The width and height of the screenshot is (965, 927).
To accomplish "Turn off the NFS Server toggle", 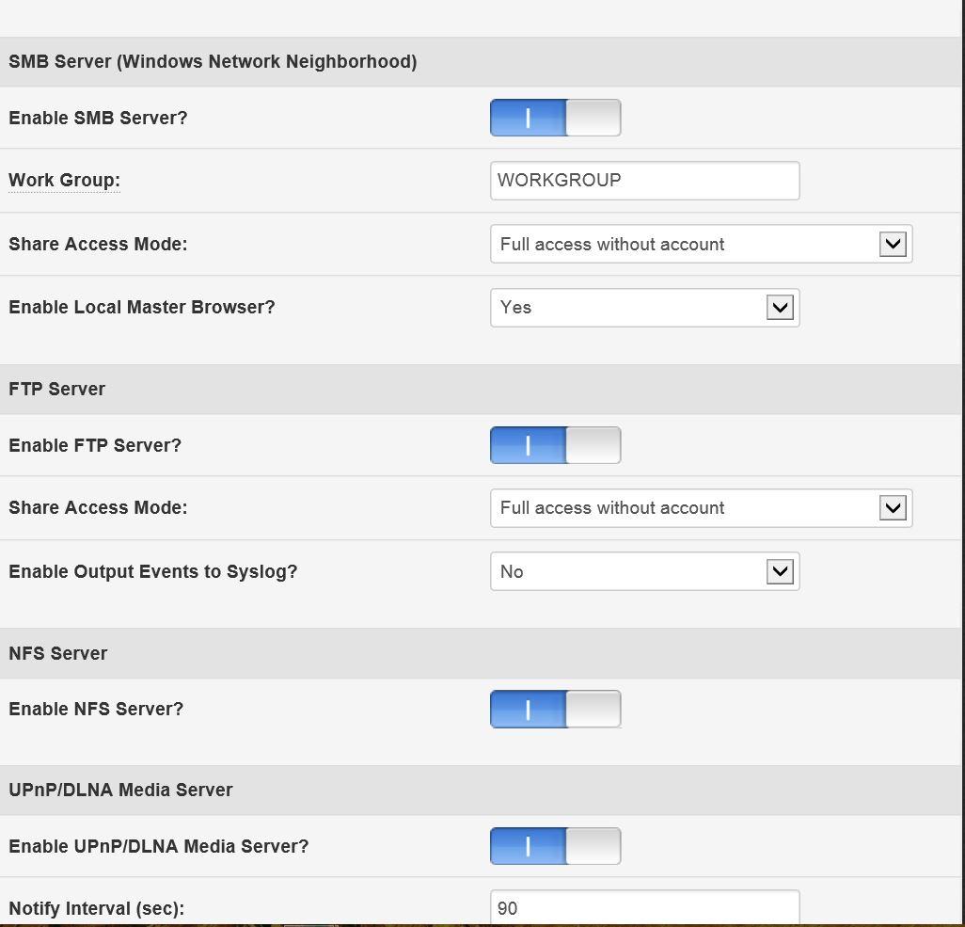I will click(555, 709).
